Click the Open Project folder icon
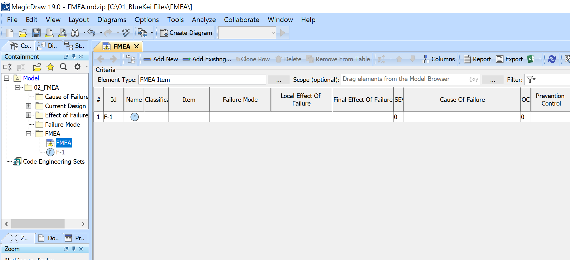 coord(23,33)
